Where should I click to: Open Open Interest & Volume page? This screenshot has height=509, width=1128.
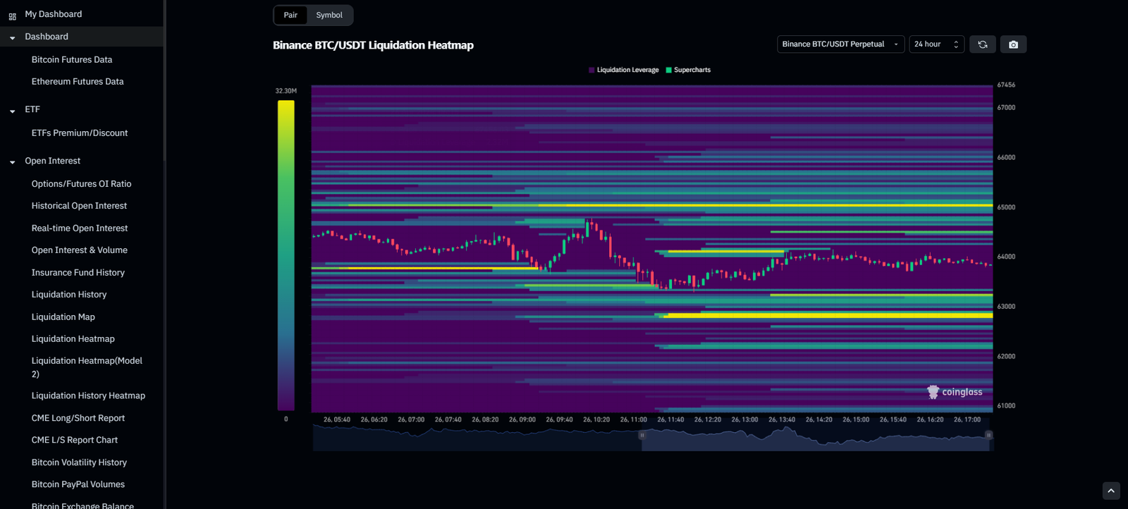80,250
